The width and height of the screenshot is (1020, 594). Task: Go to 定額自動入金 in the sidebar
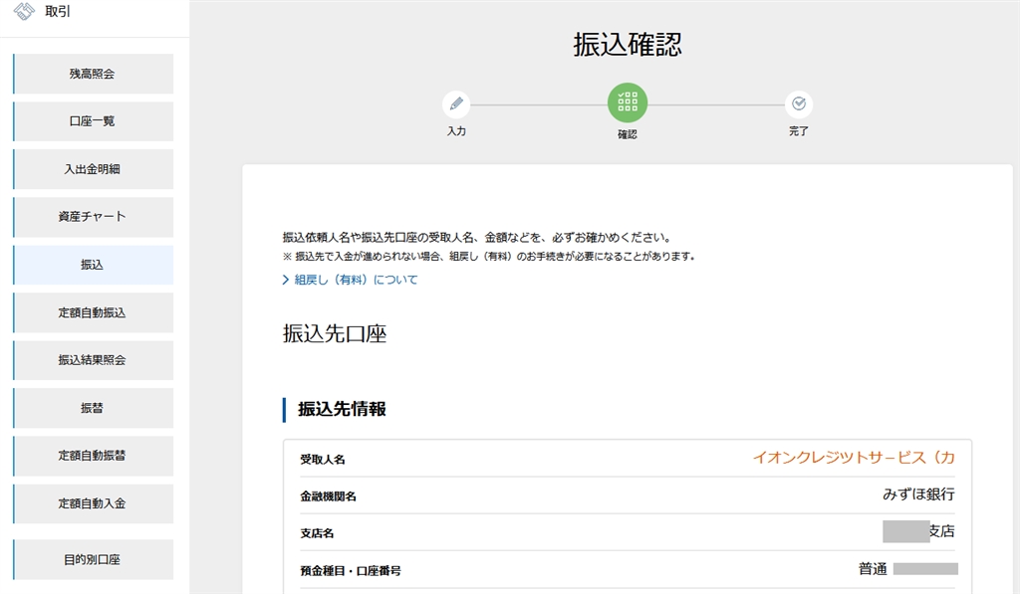pos(93,503)
